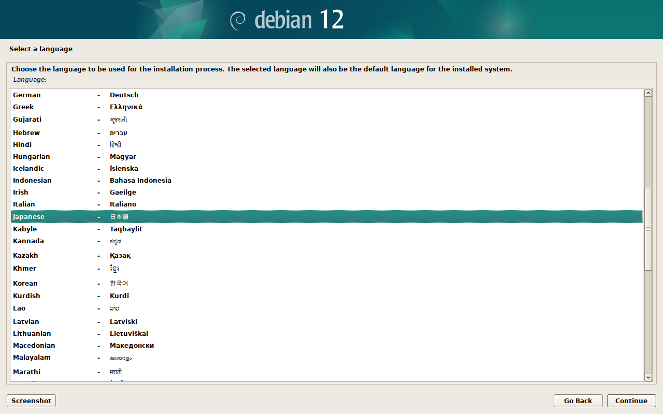663x414 pixels.
Task: Choose Kurdish in the list
Action: click(327, 295)
